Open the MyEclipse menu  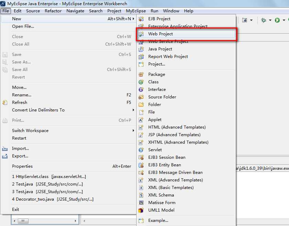point(136,11)
